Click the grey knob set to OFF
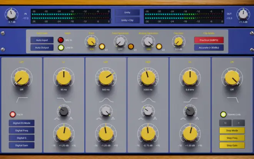Viewport: 254px width, 159px height. pyautogui.click(x=120, y=41)
